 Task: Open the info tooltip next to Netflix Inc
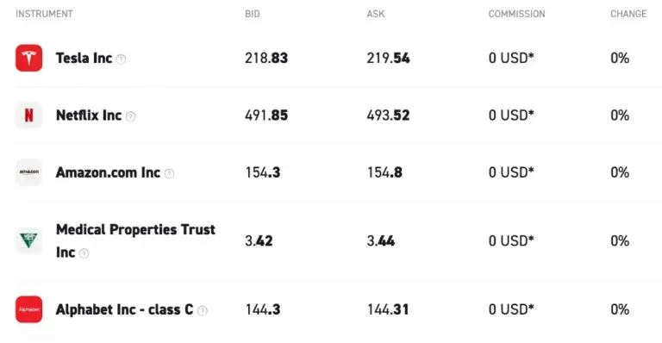(x=131, y=116)
